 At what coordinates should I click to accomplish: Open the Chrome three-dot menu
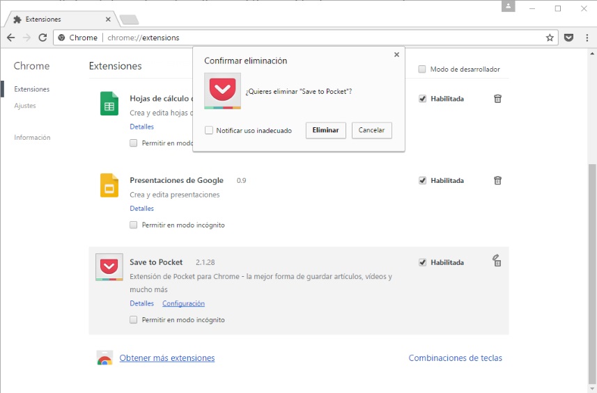[587, 38]
